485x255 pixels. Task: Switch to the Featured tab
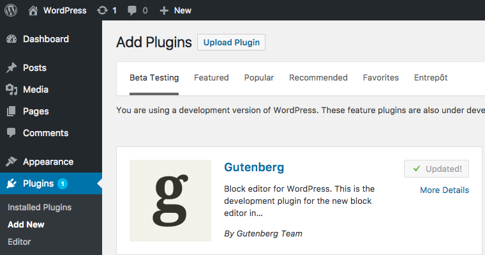point(211,77)
